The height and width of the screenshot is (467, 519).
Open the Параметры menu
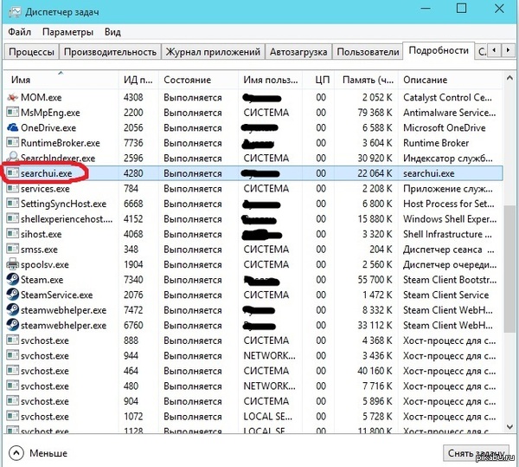point(67,32)
